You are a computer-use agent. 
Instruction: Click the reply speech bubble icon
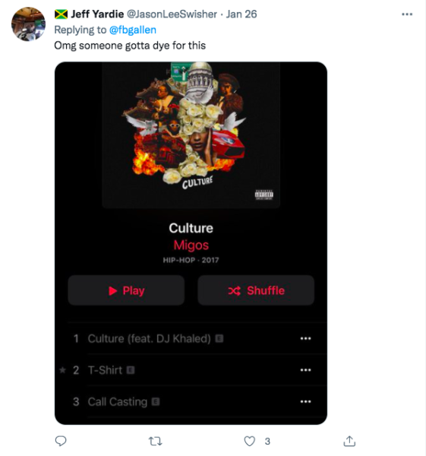[61, 441]
